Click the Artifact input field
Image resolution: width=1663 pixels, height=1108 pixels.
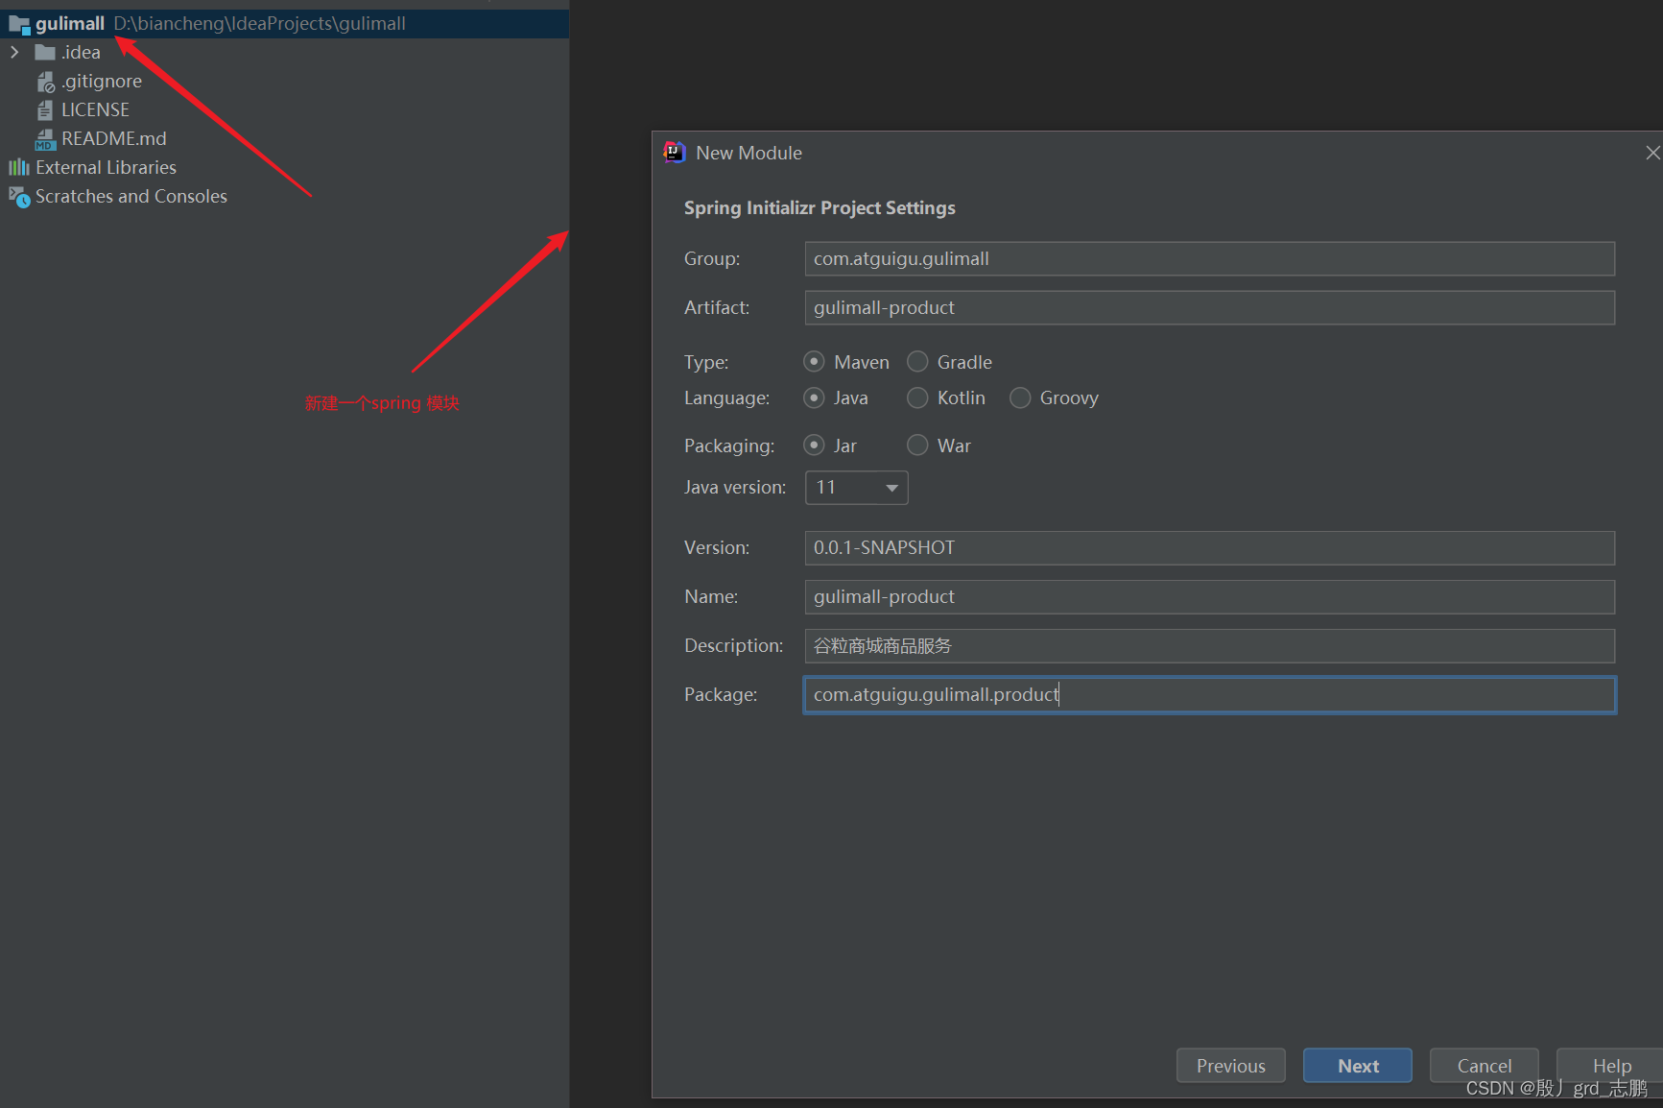[x=1209, y=308]
